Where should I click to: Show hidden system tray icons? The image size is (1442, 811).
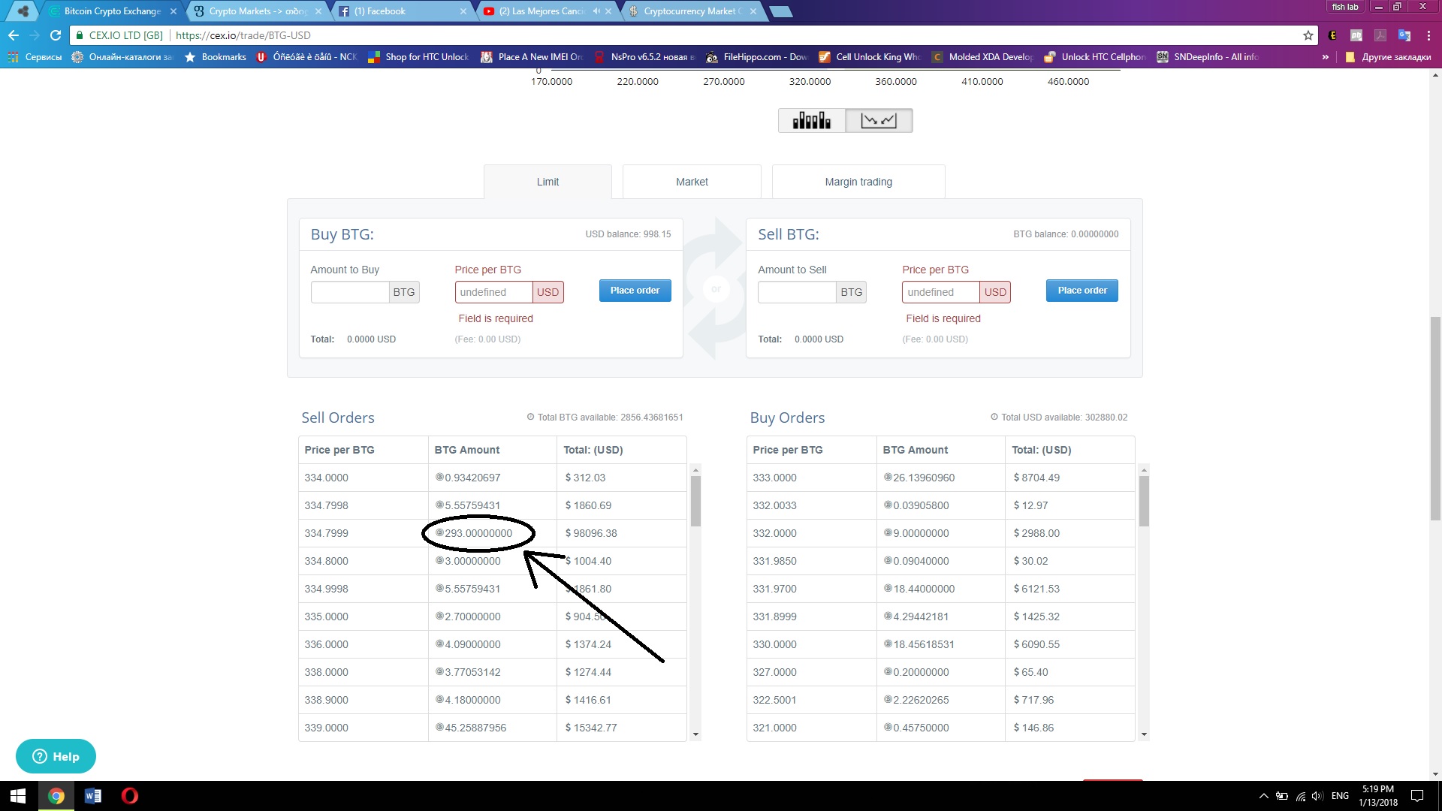[1263, 796]
